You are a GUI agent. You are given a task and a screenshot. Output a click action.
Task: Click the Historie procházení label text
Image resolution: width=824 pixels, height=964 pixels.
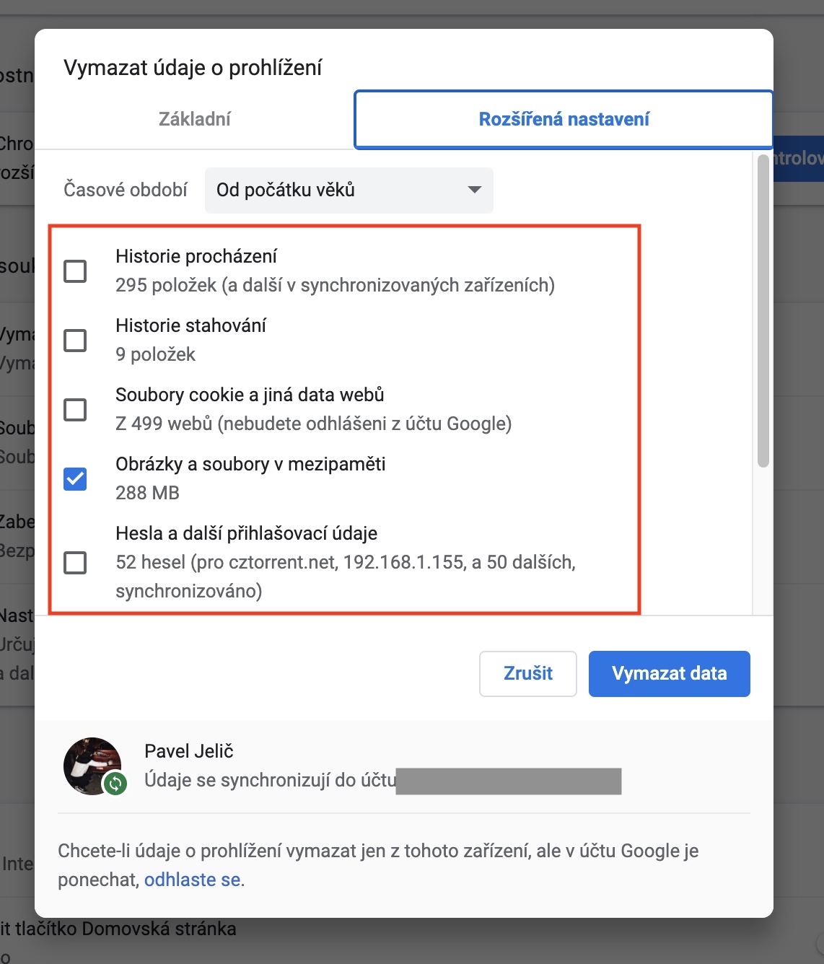tap(196, 256)
